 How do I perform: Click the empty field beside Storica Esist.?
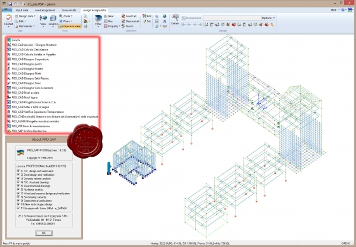232,18
